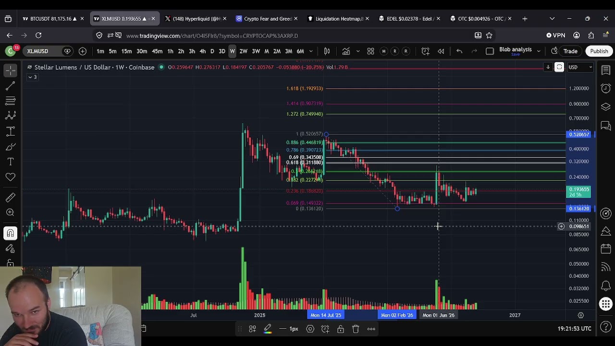Toggle magnet mode for drawings

[10, 233]
